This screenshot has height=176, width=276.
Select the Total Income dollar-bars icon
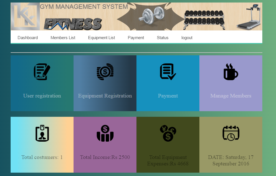pyautogui.click(x=105, y=133)
